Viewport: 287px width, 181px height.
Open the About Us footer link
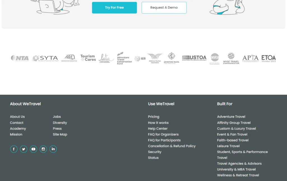click(17, 117)
